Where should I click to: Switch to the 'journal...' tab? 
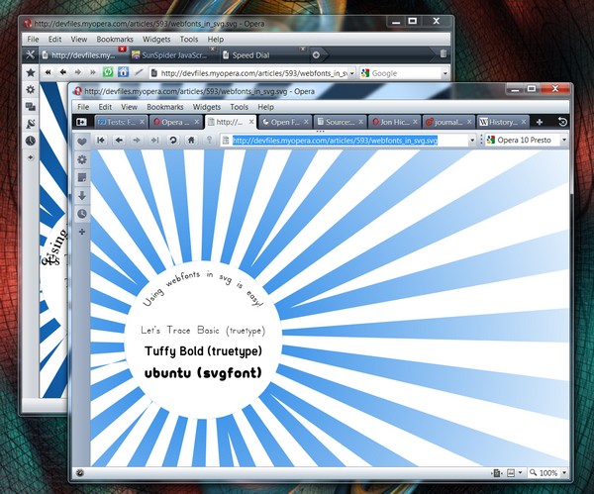point(448,122)
